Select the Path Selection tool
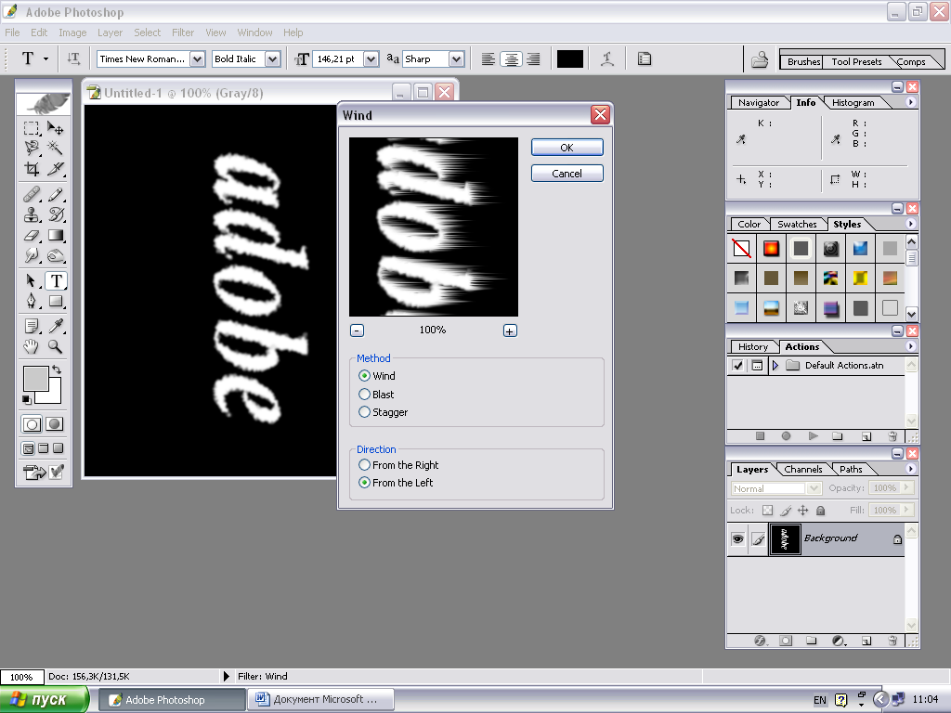Viewport: 951px width, 713px height. 32,280
